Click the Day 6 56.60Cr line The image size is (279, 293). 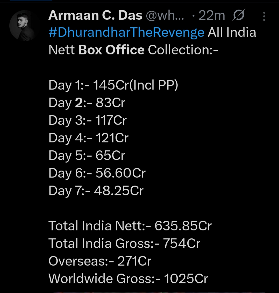[97, 173]
